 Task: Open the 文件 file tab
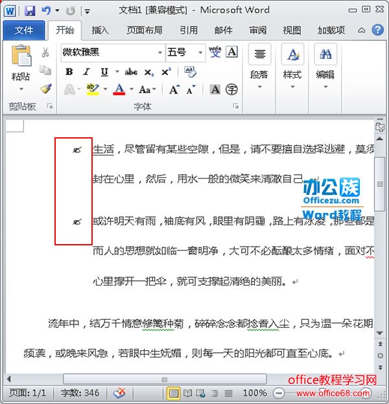tap(24, 30)
